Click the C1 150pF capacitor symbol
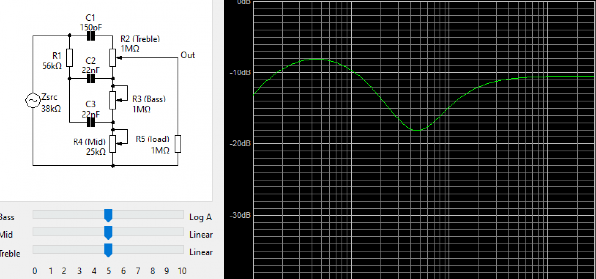 pyautogui.click(x=91, y=36)
